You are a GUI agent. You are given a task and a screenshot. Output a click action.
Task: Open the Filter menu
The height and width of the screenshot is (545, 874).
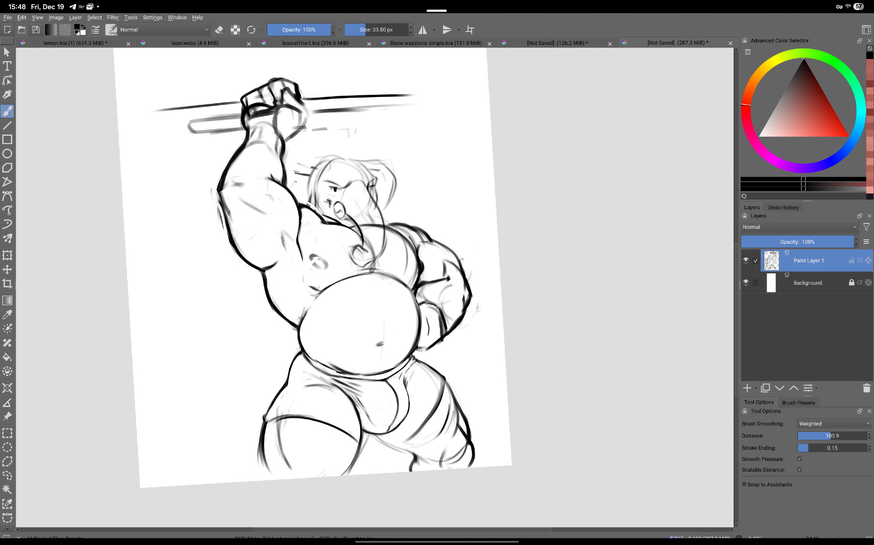pos(113,17)
